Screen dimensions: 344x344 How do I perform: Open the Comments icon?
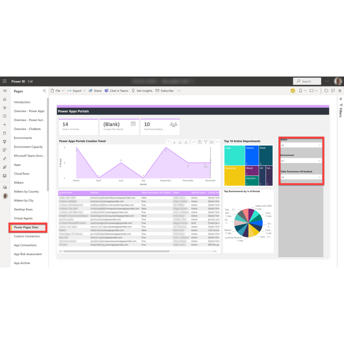(333, 91)
